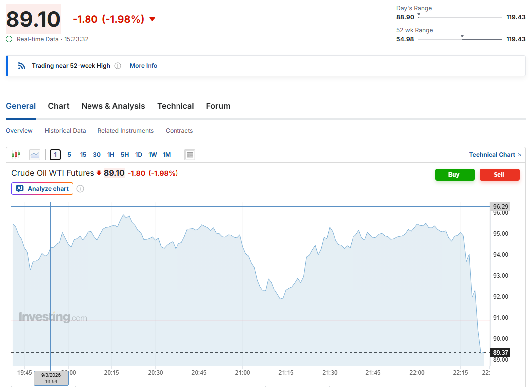Image resolution: width=530 pixels, height=387 pixels.
Task: Switch to candlestick chart type icon
Action: (16, 155)
